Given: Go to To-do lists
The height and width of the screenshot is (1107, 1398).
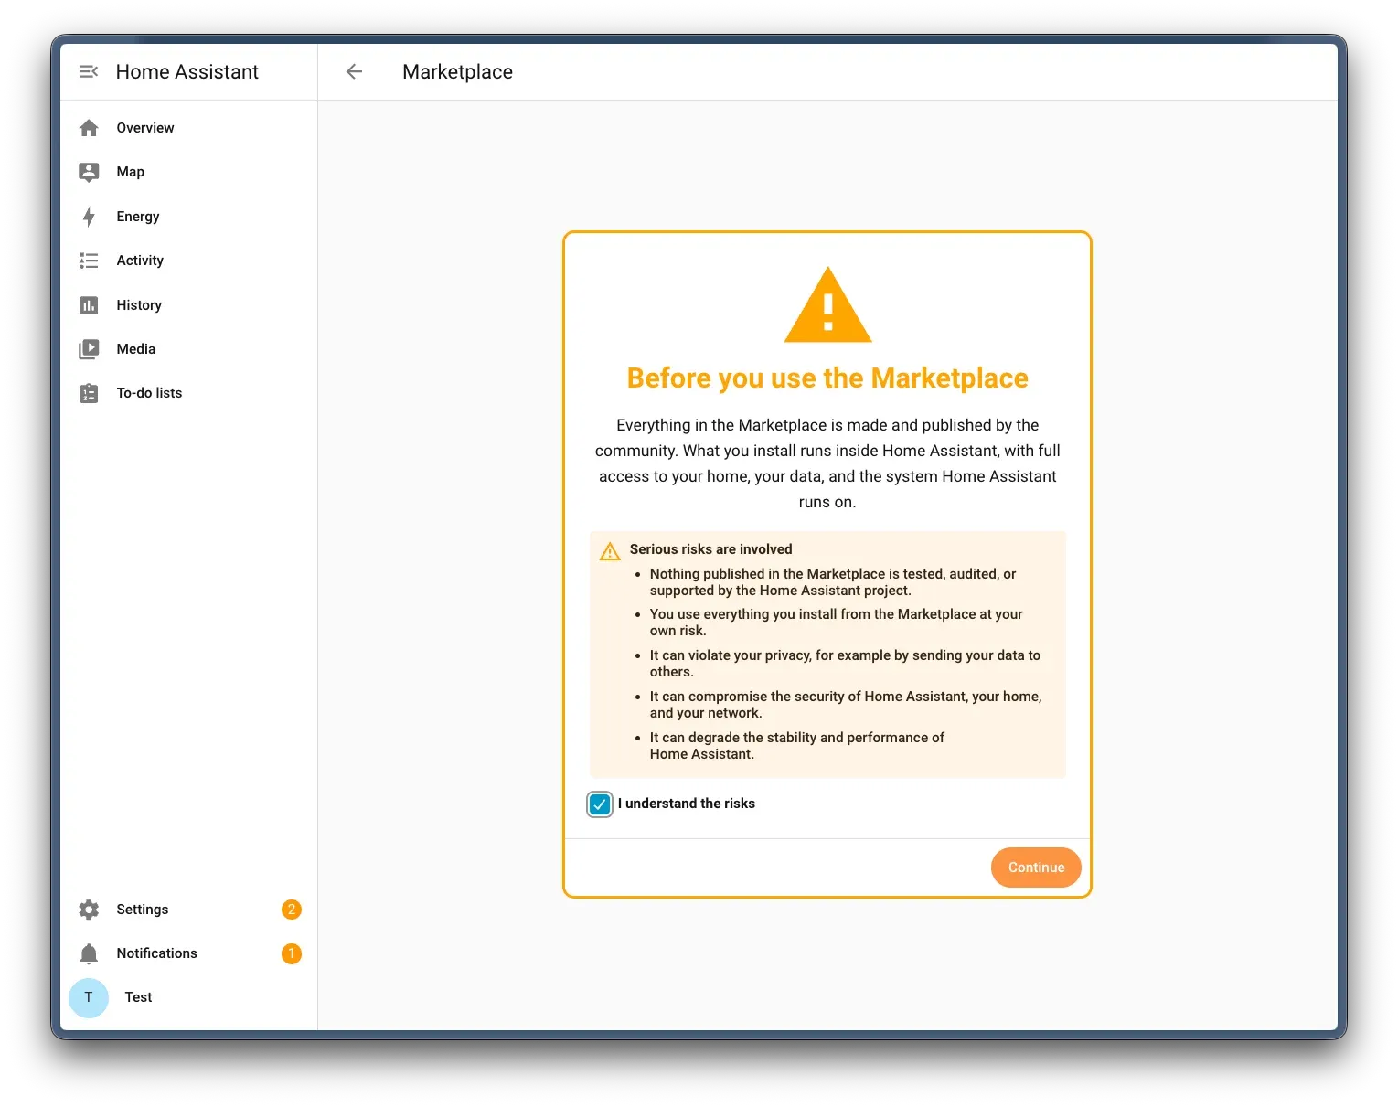Looking at the screenshot, I should (189, 393).
